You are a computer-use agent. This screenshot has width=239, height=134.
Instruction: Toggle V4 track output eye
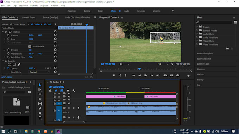69,93
